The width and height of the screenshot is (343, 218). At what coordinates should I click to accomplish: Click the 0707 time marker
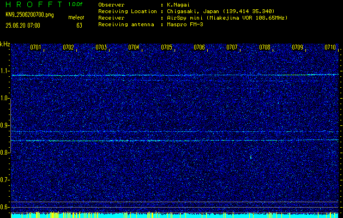[x=232, y=47]
